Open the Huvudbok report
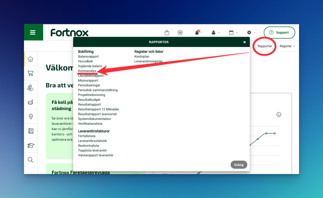The width and height of the screenshot is (323, 198). point(85,61)
